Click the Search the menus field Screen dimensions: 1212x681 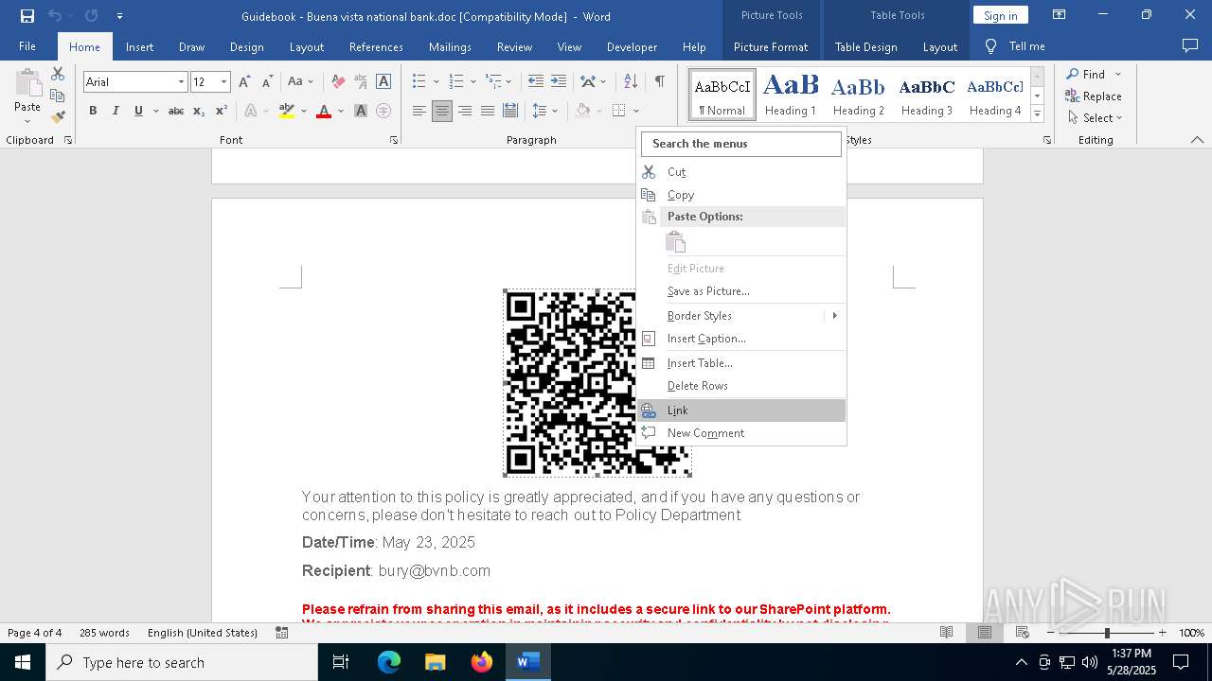pos(741,144)
